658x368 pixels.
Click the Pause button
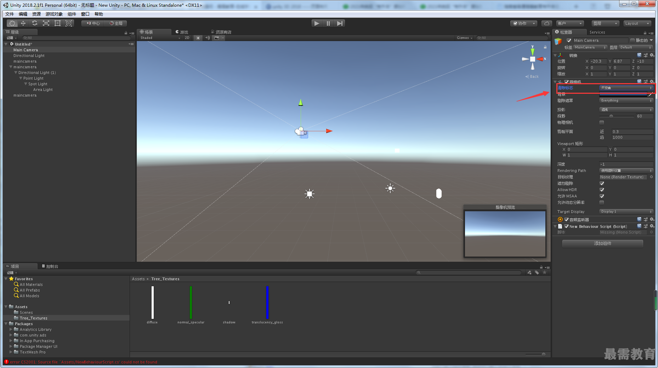pyautogui.click(x=328, y=23)
